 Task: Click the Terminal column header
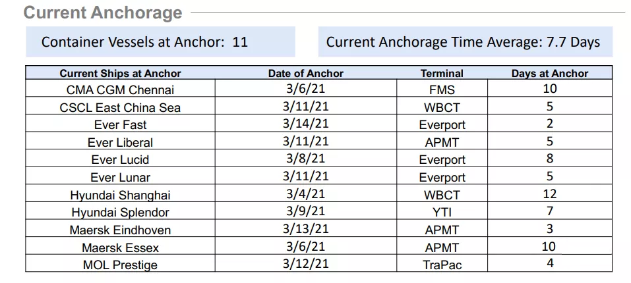tap(442, 74)
